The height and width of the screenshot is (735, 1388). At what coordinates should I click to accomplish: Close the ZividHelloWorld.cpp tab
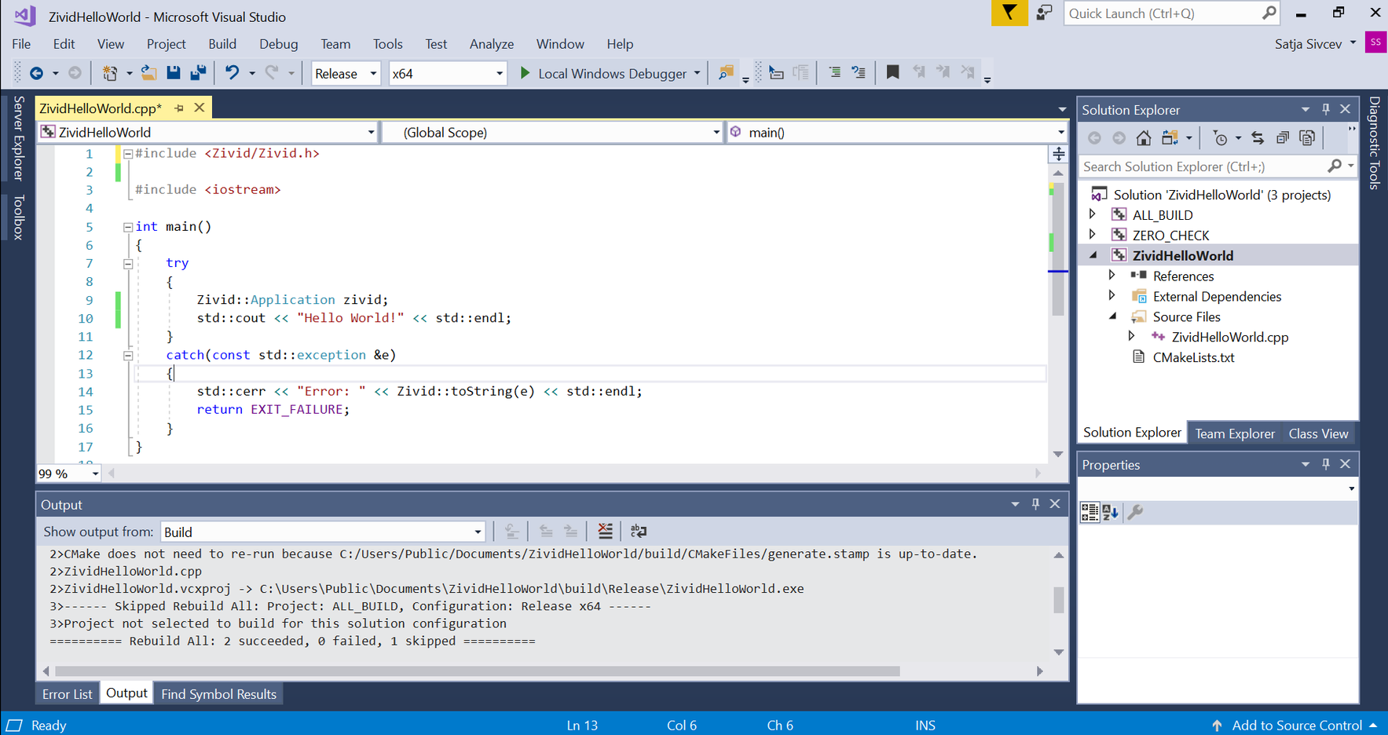click(200, 108)
